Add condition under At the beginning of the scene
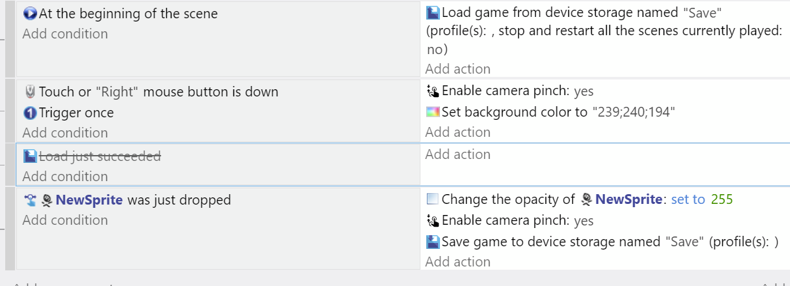Screen dimensions: 790x286 65,34
